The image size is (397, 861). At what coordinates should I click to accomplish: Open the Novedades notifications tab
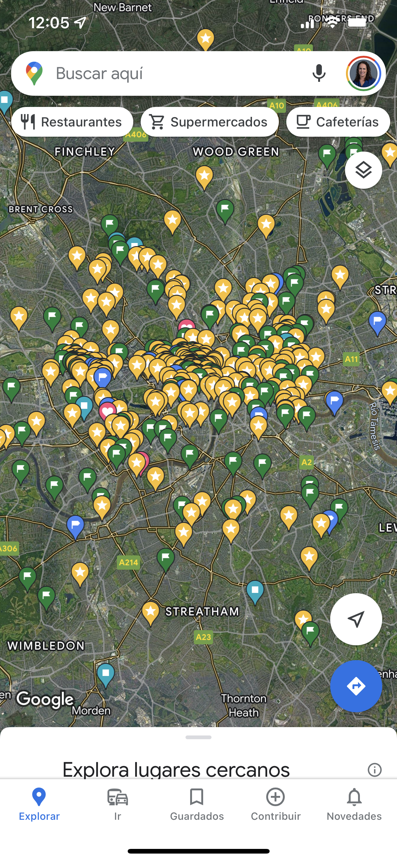(x=354, y=804)
